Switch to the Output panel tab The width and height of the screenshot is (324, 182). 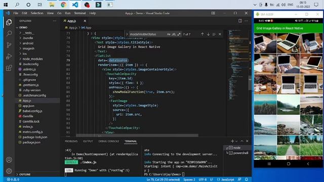coord(88,142)
